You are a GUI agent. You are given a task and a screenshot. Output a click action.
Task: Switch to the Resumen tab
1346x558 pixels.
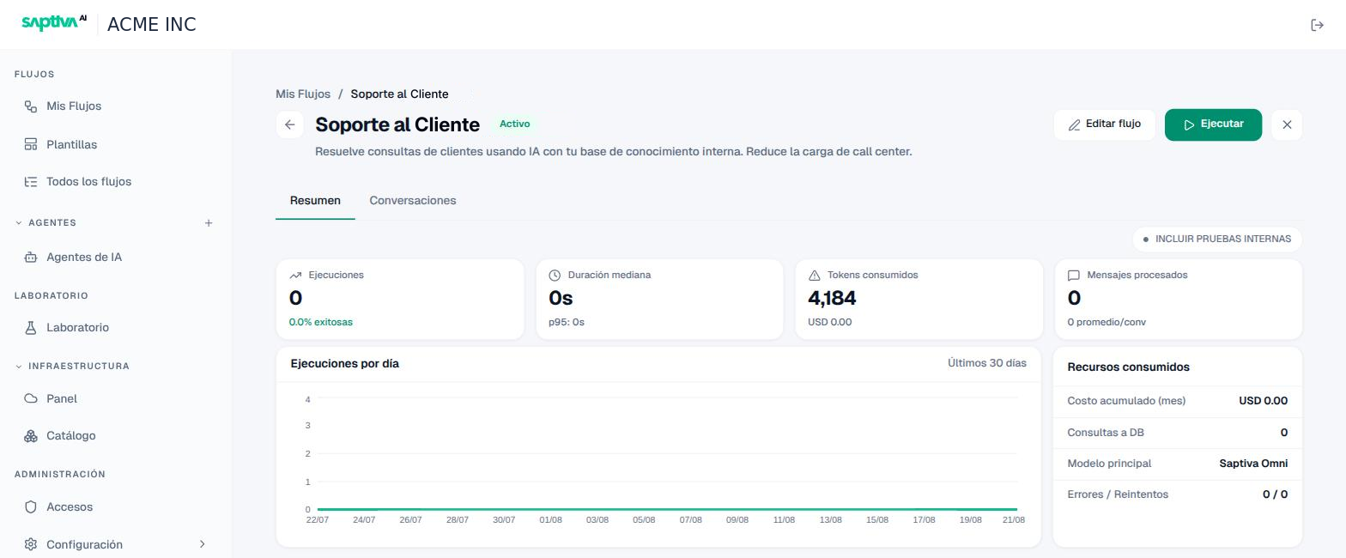(315, 201)
